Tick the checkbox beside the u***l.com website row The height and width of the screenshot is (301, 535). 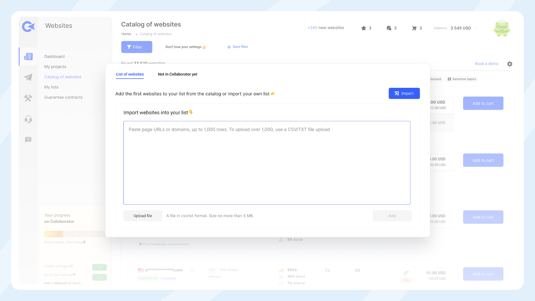(130, 270)
